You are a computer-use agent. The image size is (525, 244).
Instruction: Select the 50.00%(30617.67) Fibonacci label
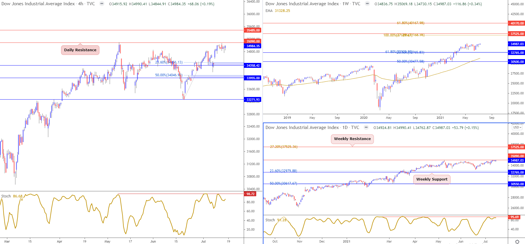pos(283,183)
